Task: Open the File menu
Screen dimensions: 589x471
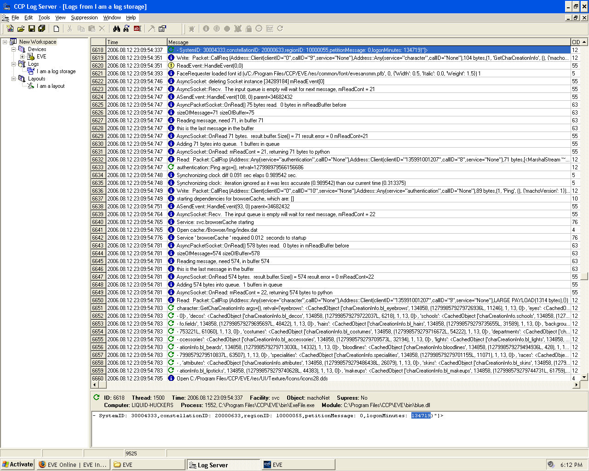Action: (15, 17)
